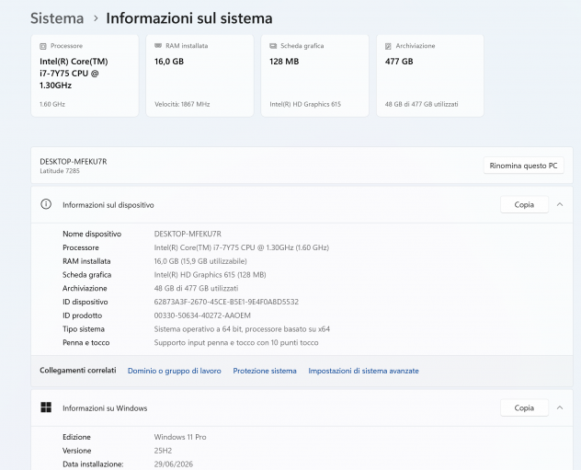Click the Processore value in device details
The height and width of the screenshot is (470, 581).
pos(242,247)
